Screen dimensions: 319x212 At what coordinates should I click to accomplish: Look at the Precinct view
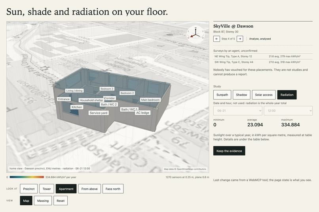pos(28,189)
